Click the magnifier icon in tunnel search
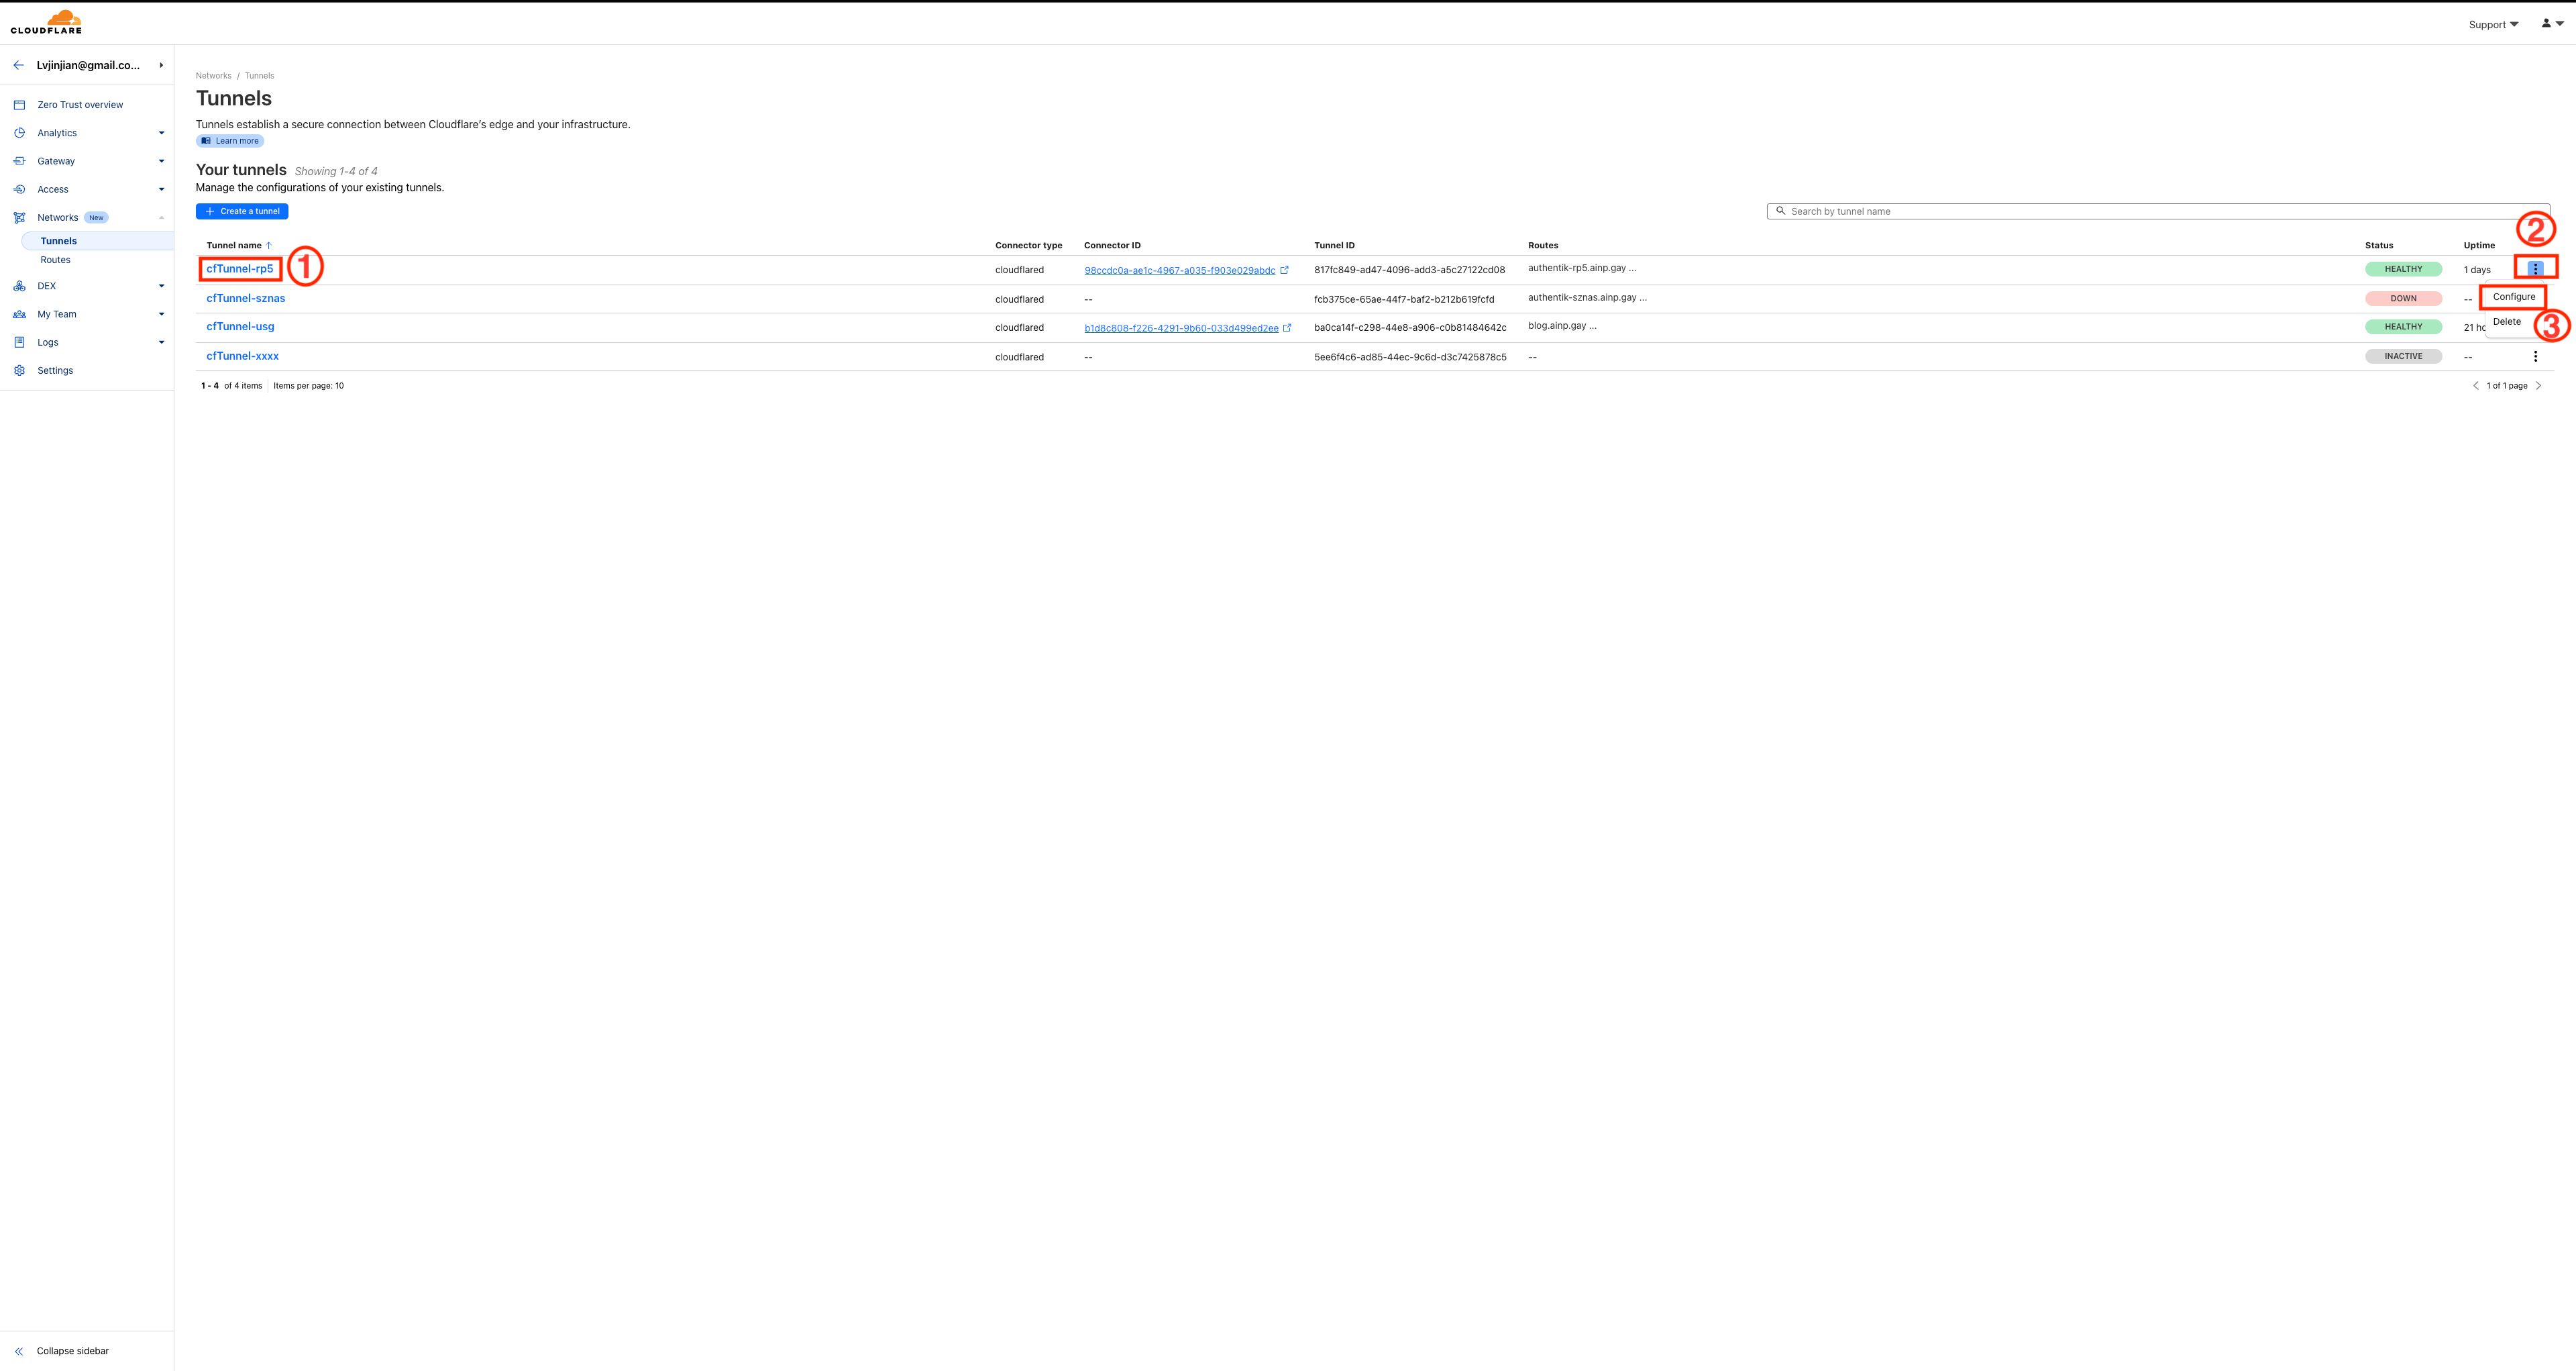The height and width of the screenshot is (1371, 2576). [1780, 211]
